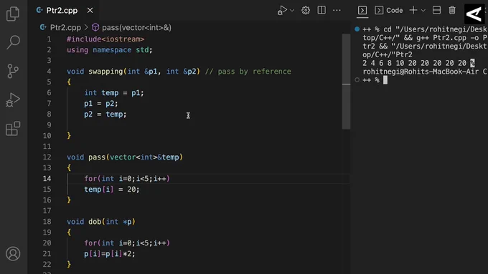488x274 pixels.
Task: Click pass(vector<int>&) breadcrumb symbol
Action: (136, 28)
